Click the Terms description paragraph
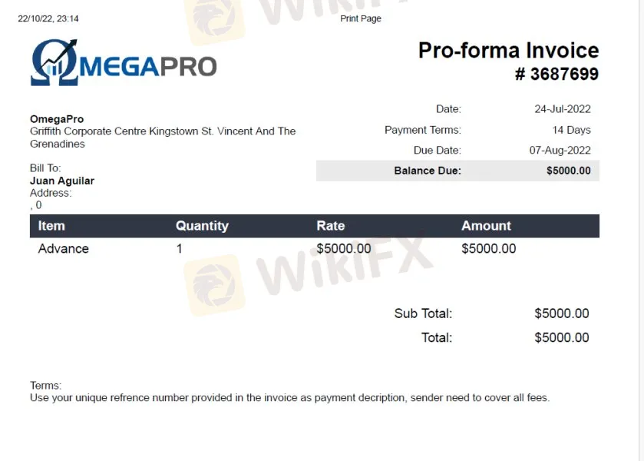Screen dimensions: 644x461 (x=289, y=398)
